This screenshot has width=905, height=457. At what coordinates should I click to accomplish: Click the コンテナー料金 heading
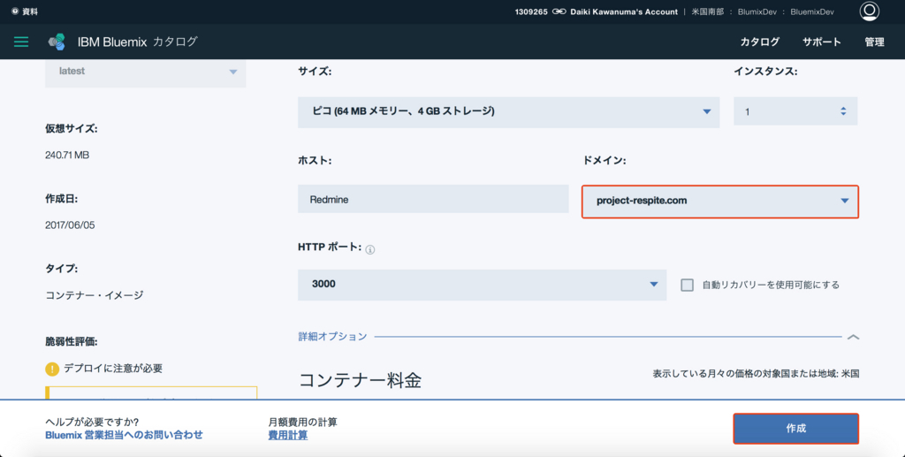point(360,380)
